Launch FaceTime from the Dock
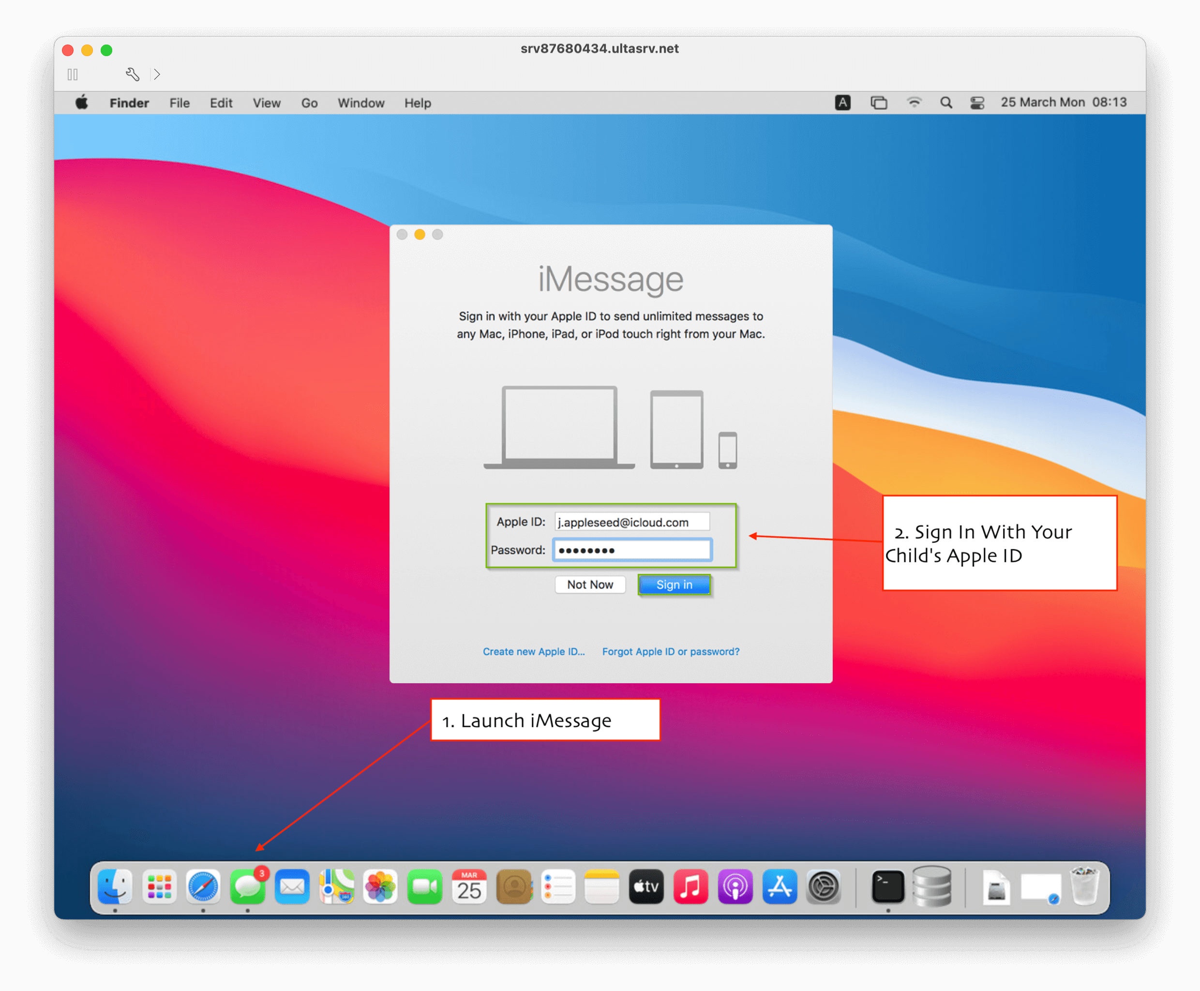 coord(425,886)
